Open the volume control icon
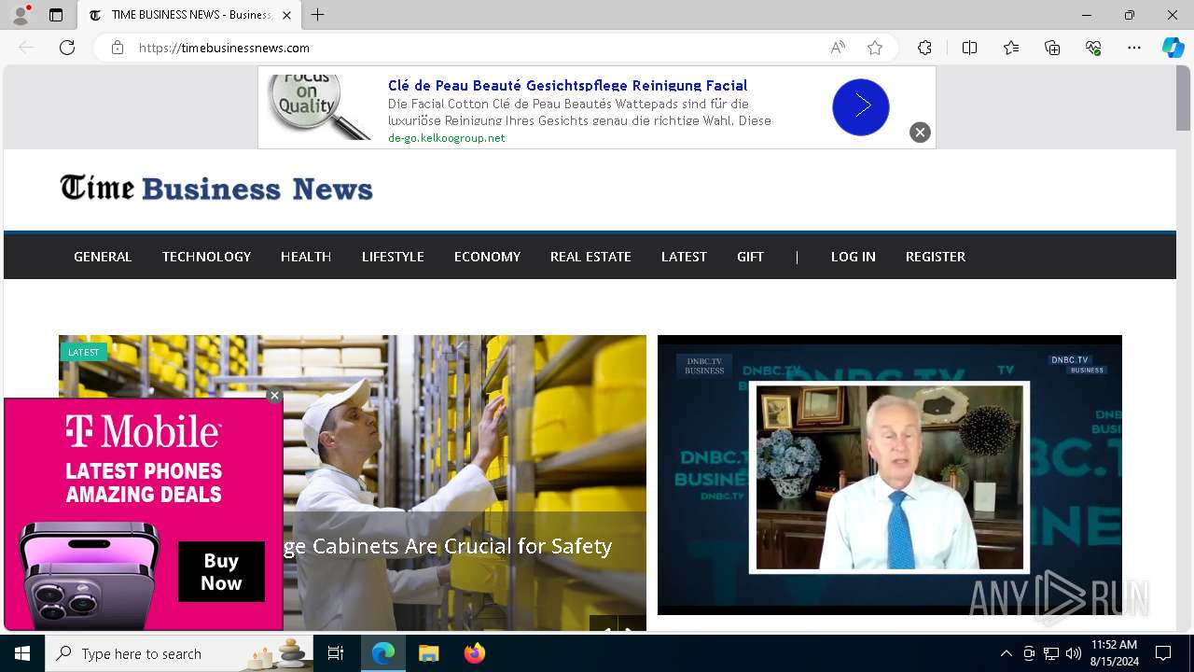The height and width of the screenshot is (672, 1194). 1073,653
